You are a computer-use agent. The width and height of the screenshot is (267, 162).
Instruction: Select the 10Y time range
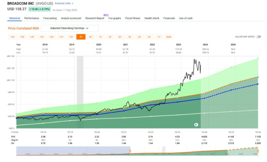click(71, 37)
